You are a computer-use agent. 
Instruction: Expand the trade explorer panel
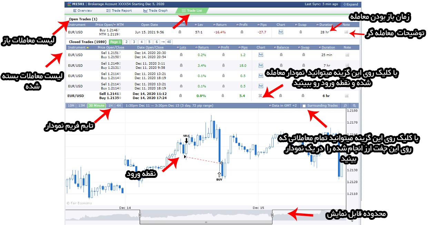pos(350,4)
